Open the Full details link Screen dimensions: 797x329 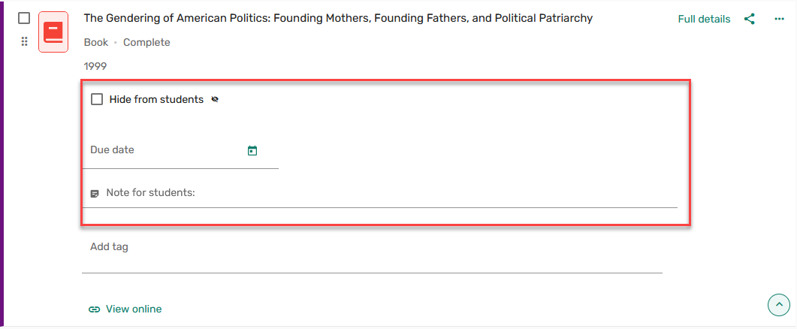click(704, 19)
